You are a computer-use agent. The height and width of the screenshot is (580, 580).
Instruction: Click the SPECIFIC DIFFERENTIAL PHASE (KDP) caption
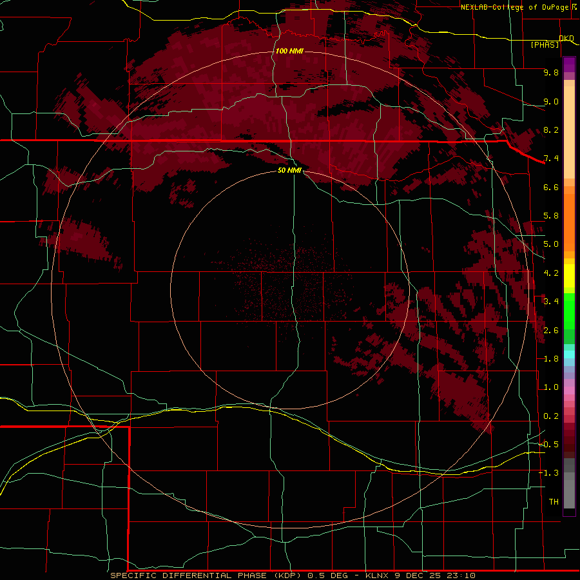pos(207,575)
